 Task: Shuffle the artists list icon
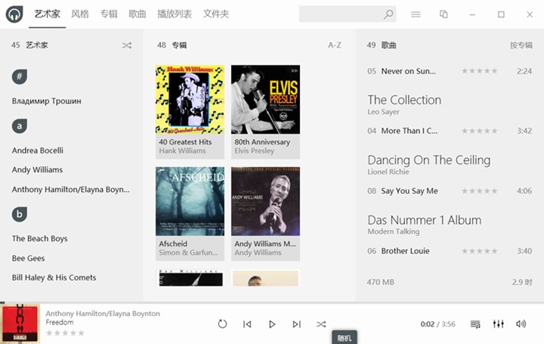click(x=127, y=45)
